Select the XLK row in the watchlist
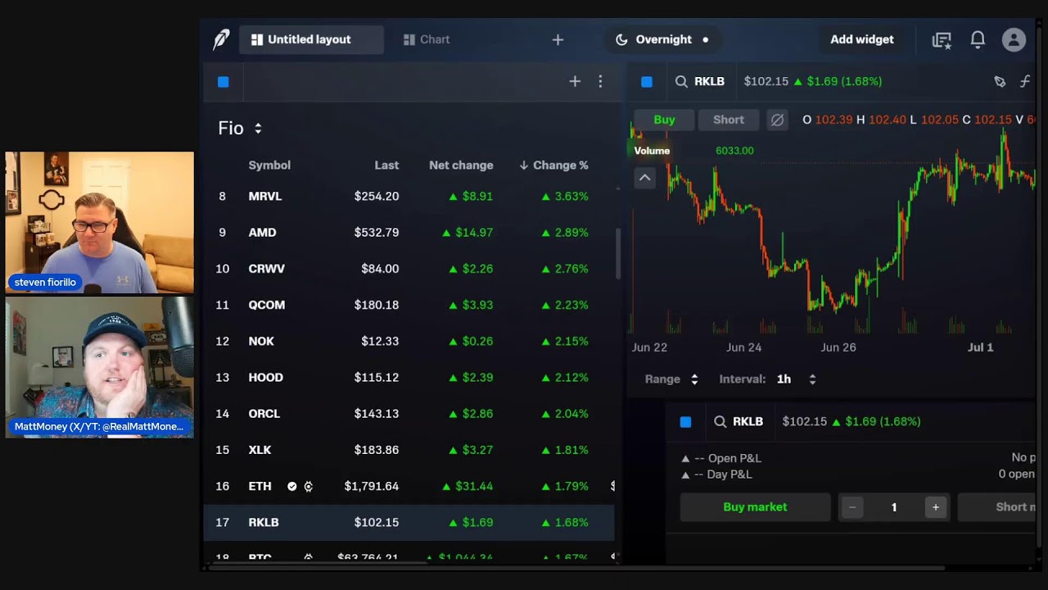This screenshot has width=1048, height=590. pyautogui.click(x=409, y=450)
